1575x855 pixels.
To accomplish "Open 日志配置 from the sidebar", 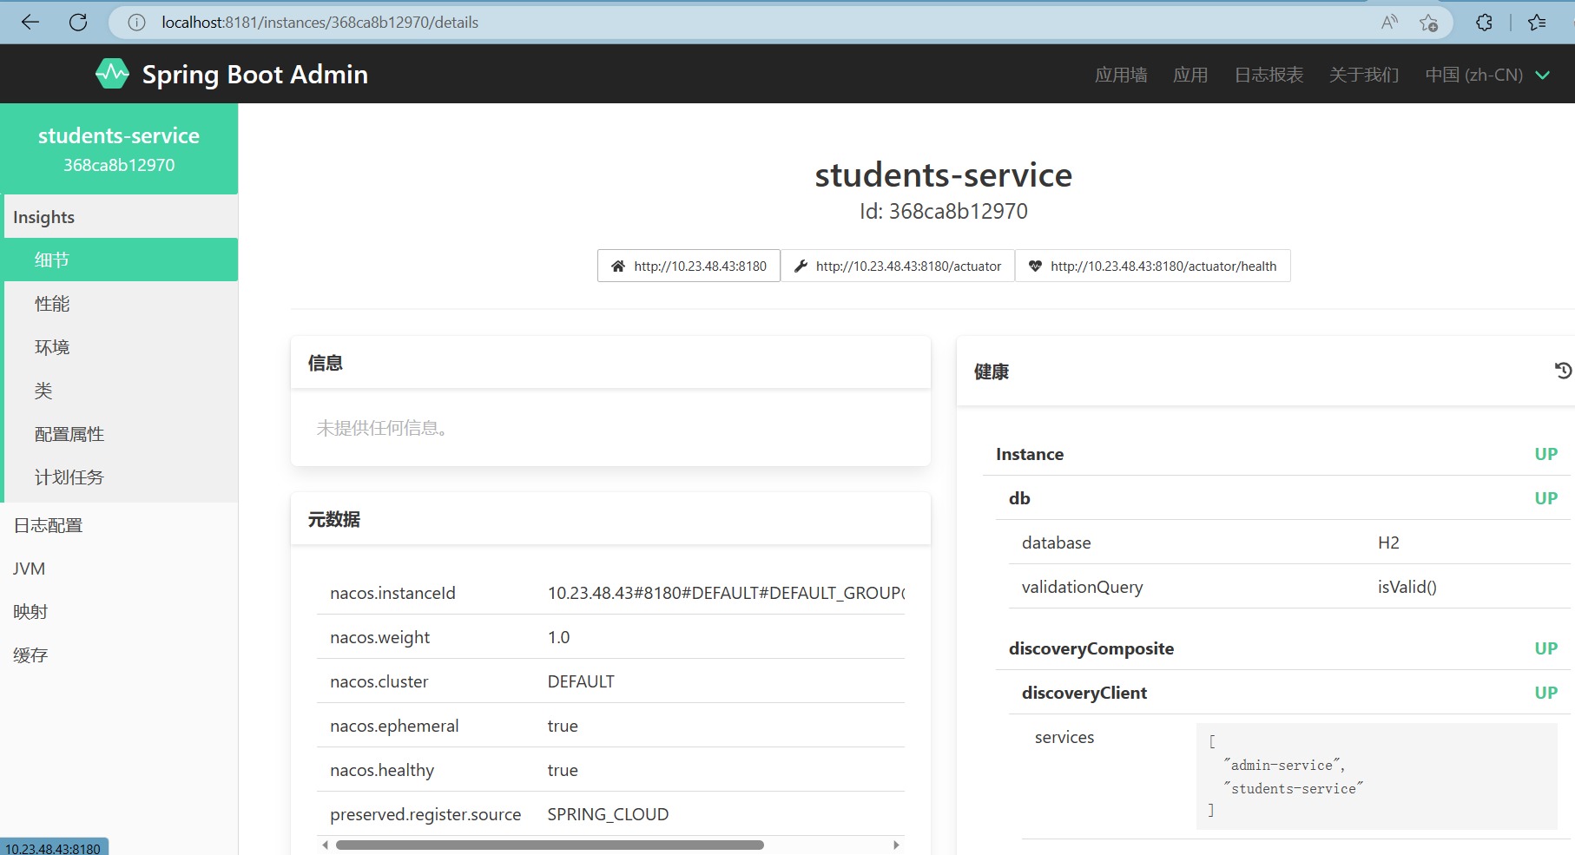I will coord(48,524).
